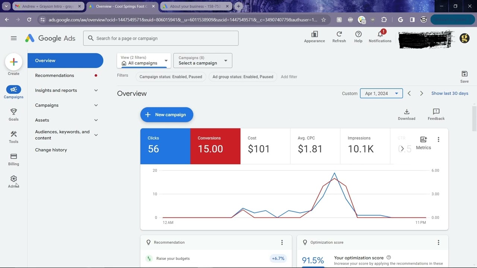Select the red Conversions metric tile
Image resolution: width=477 pixels, height=268 pixels.
point(215,146)
